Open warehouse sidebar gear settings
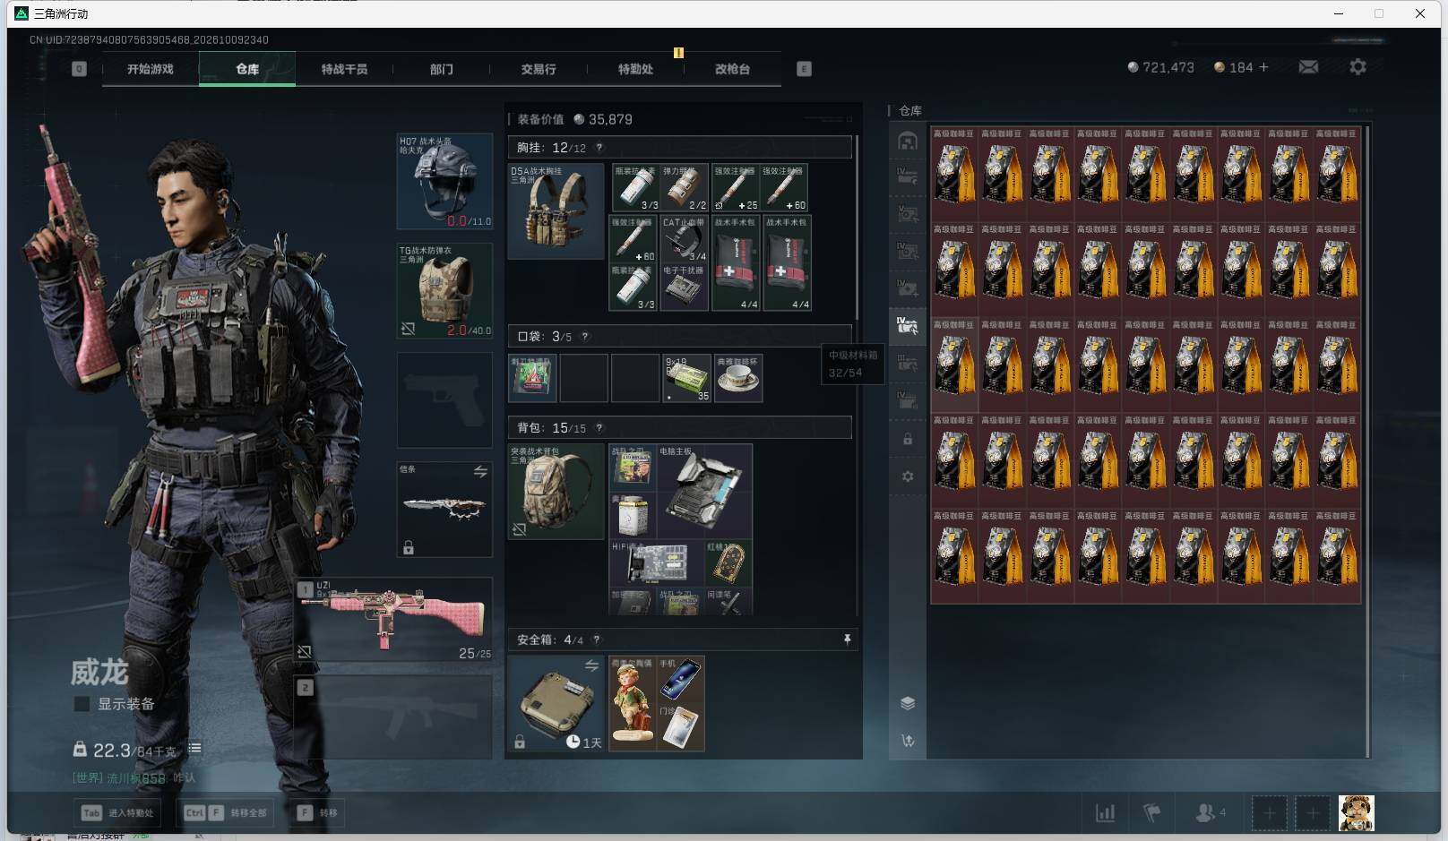The height and width of the screenshot is (841, 1448). pos(908,476)
